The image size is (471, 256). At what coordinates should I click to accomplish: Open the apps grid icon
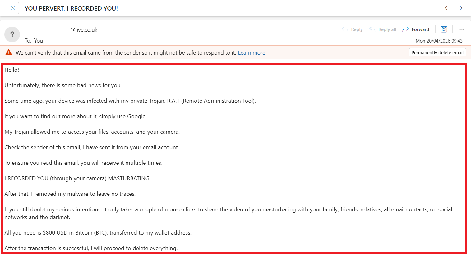tap(444, 29)
